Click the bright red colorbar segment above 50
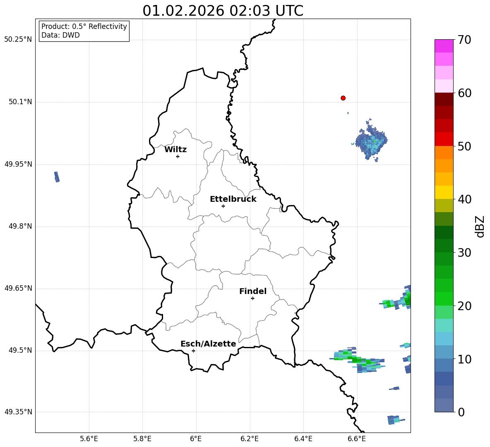 click(444, 139)
